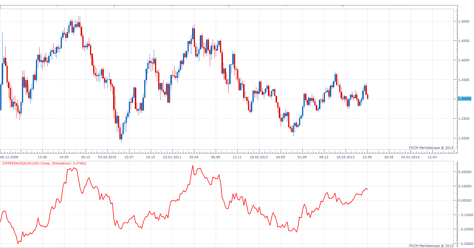
Task: Click the 03.04.2010 date label
Action: [x=107, y=157]
